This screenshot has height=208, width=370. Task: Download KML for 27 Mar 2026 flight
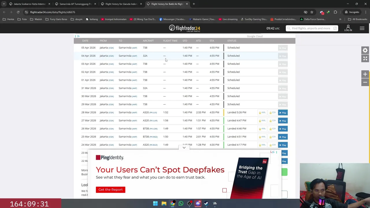point(262,121)
